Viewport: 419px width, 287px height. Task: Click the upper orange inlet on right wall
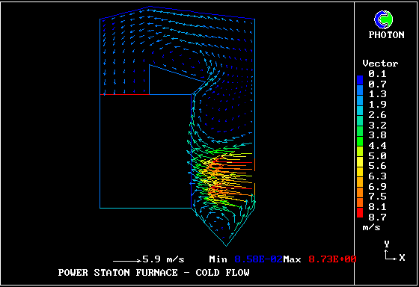click(254, 164)
